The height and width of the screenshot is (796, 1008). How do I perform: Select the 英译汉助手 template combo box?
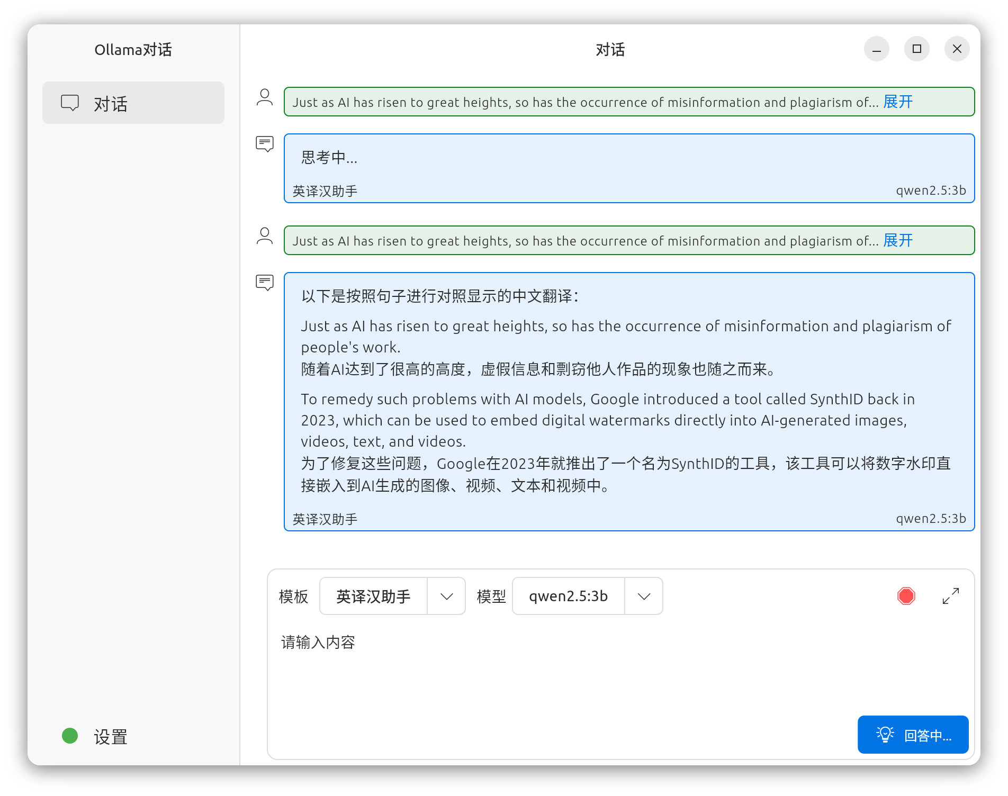[x=392, y=596]
